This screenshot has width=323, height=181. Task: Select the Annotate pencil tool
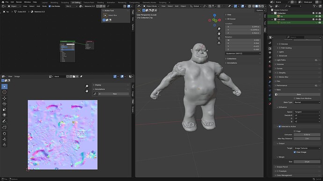pos(4,121)
